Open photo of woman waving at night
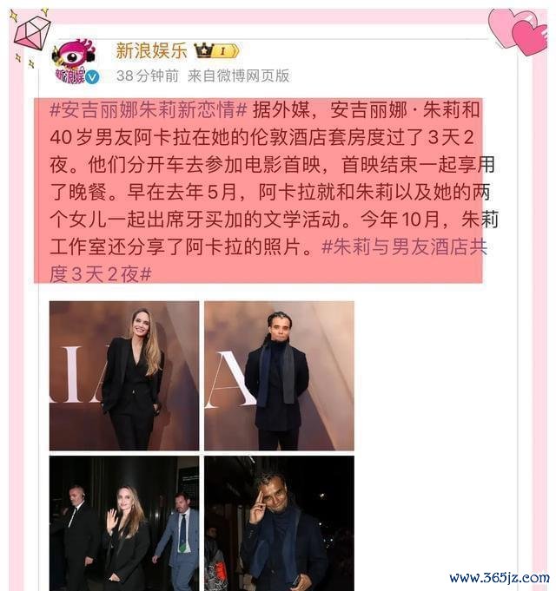Screen dimensions: 556x591 (x=124, y=523)
